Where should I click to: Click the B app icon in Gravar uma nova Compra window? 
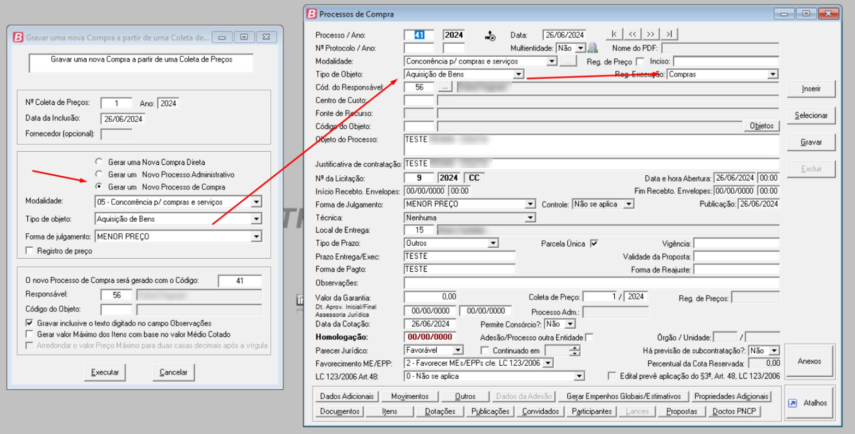tap(17, 38)
